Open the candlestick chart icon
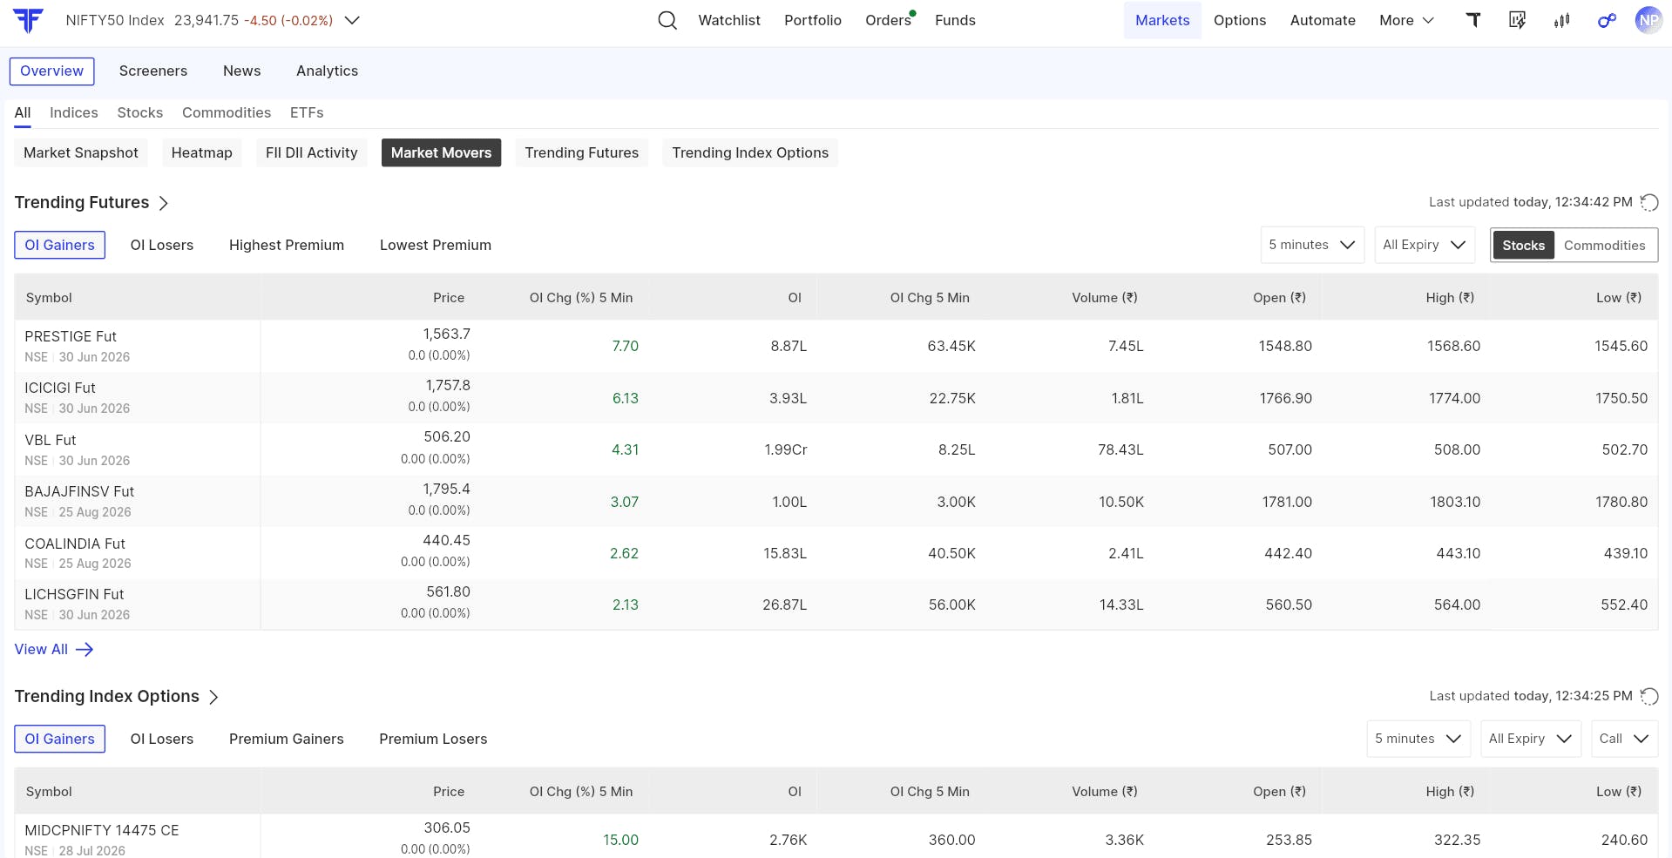The width and height of the screenshot is (1672, 858). pyautogui.click(x=1561, y=20)
